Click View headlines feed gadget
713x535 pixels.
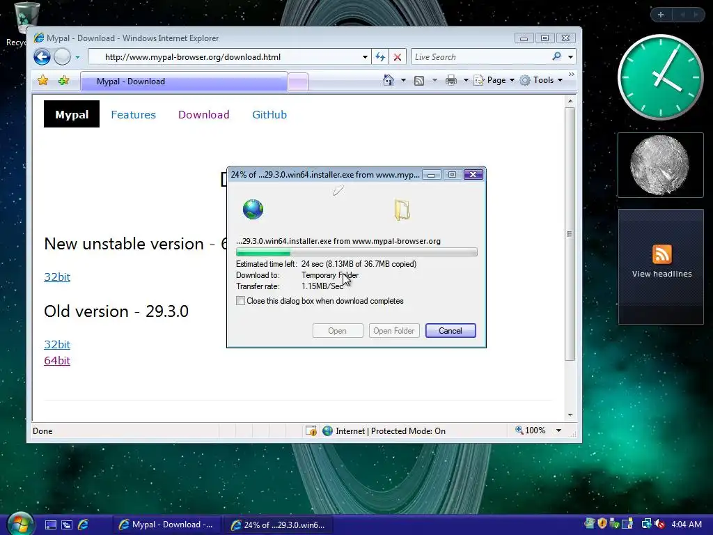coord(661,267)
